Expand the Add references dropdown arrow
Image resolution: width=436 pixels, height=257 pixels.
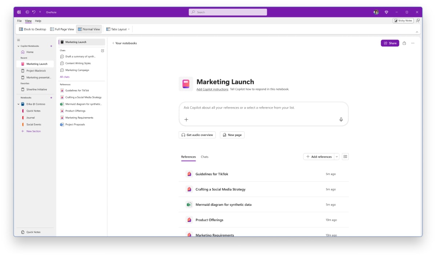click(x=337, y=156)
